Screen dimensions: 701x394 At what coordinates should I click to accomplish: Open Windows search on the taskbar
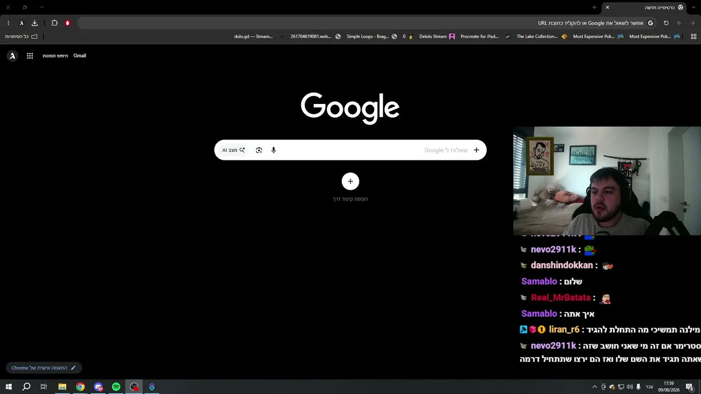(26, 387)
